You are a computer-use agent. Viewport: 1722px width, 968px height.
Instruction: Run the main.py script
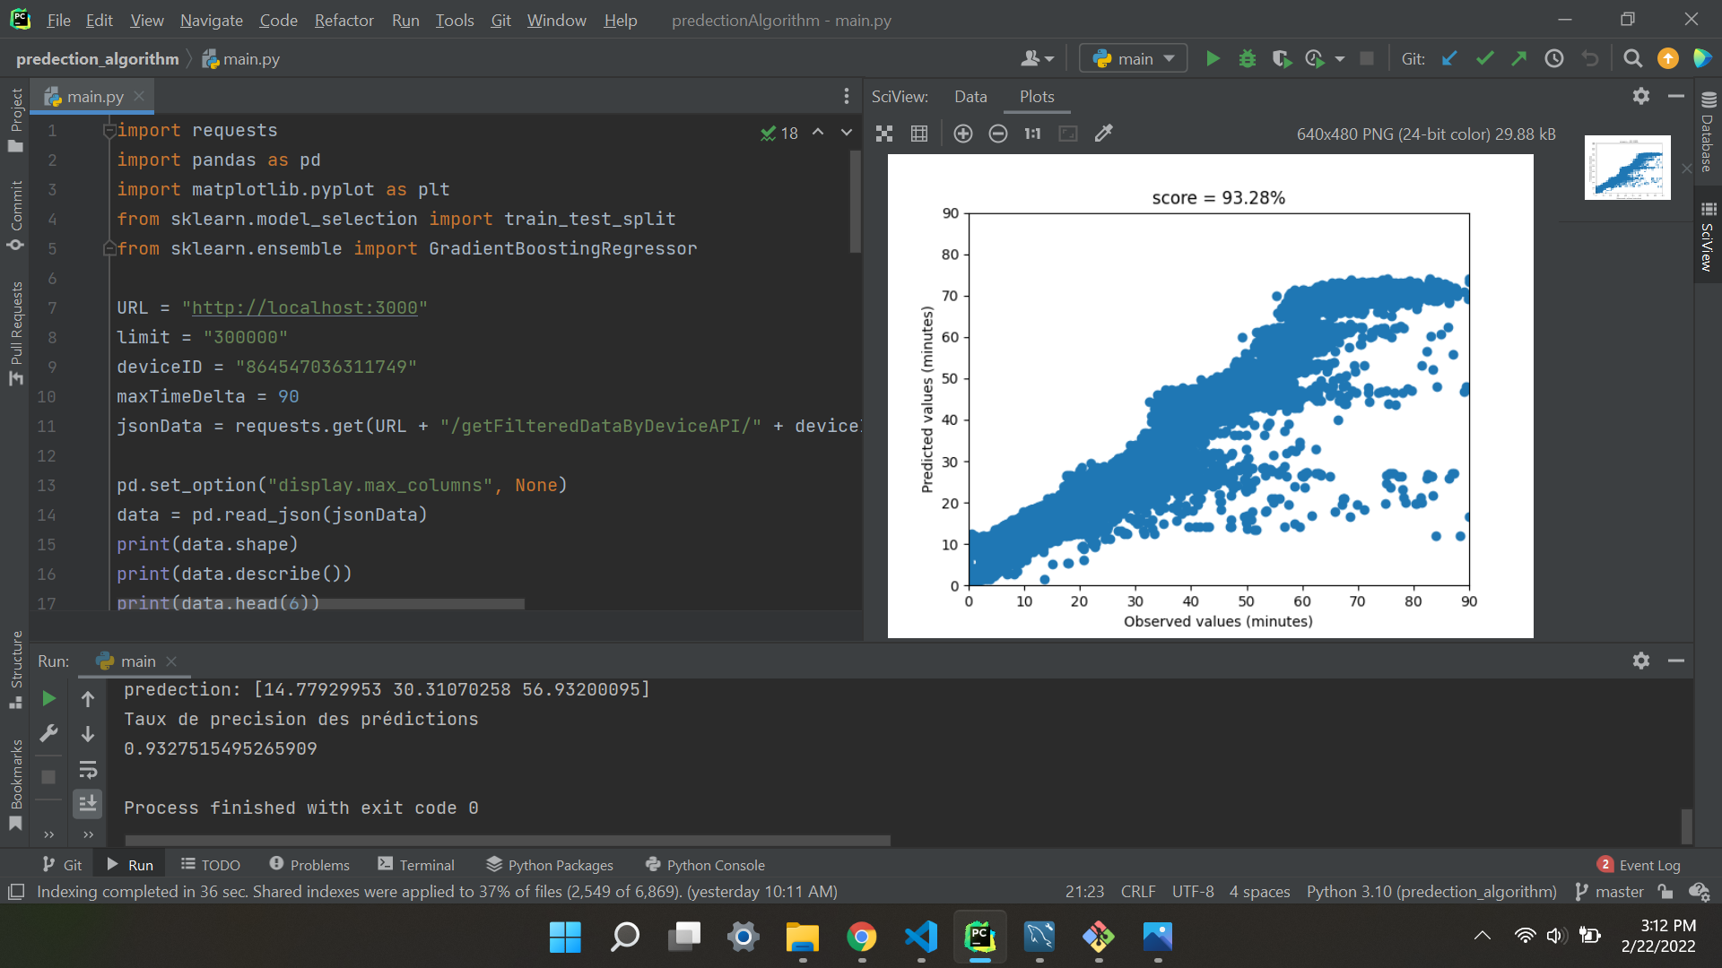pos(1212,57)
